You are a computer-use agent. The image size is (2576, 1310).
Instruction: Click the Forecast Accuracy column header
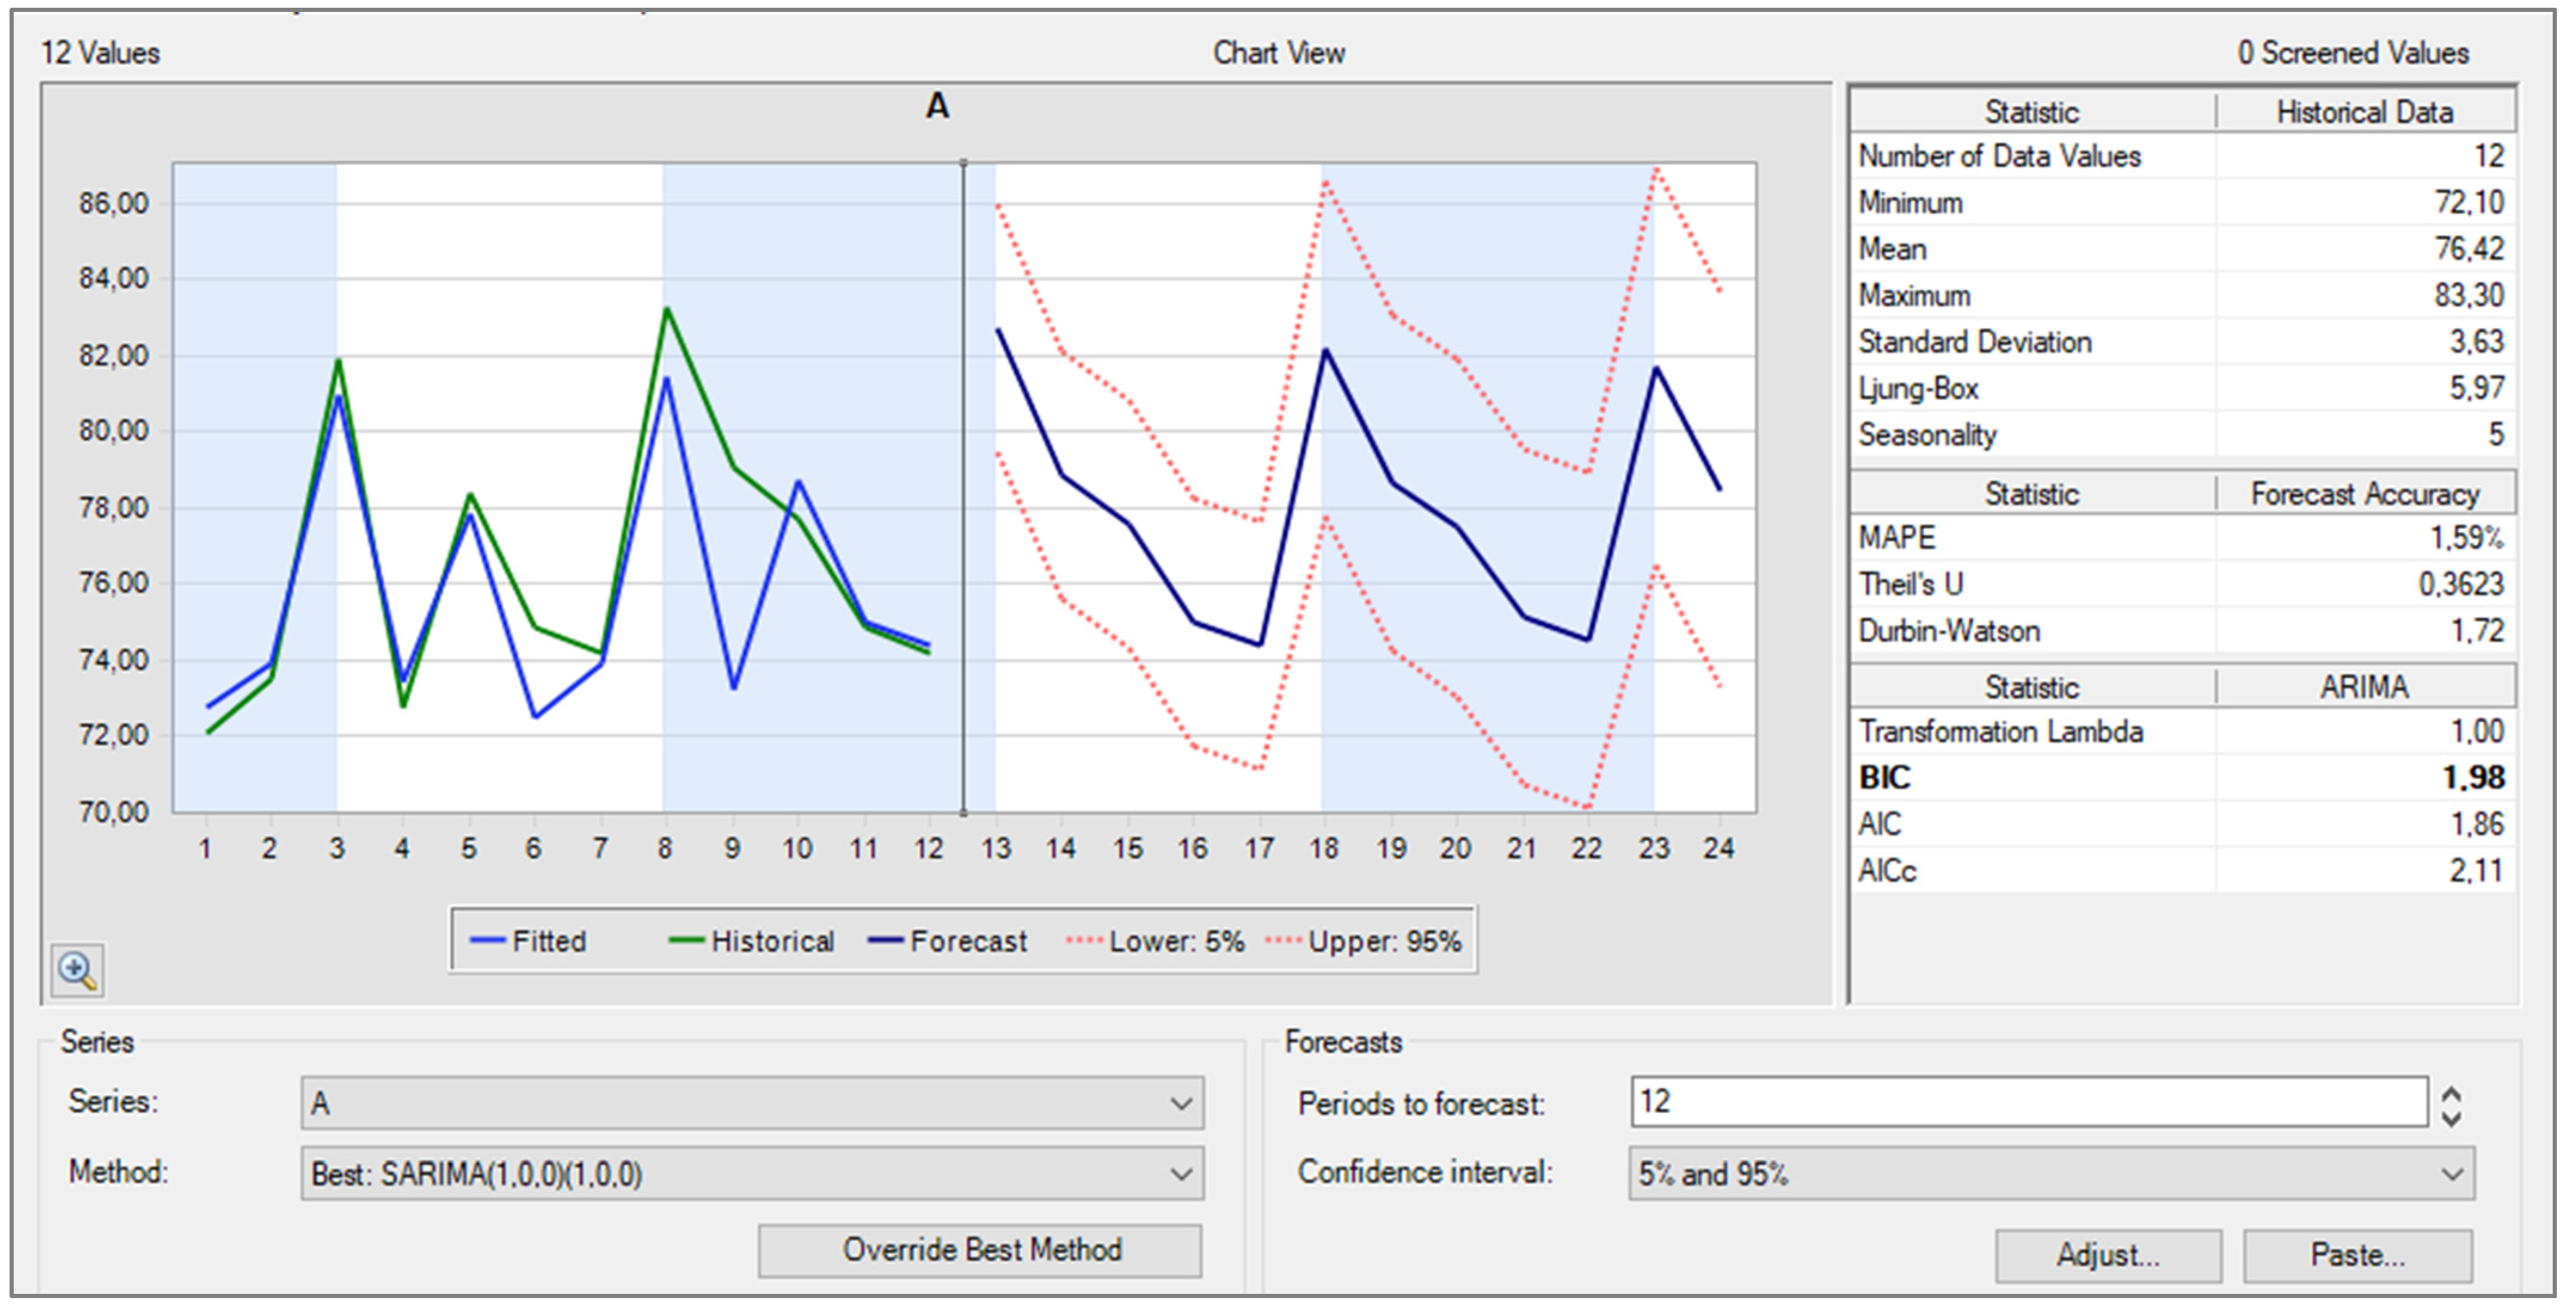click(2364, 494)
